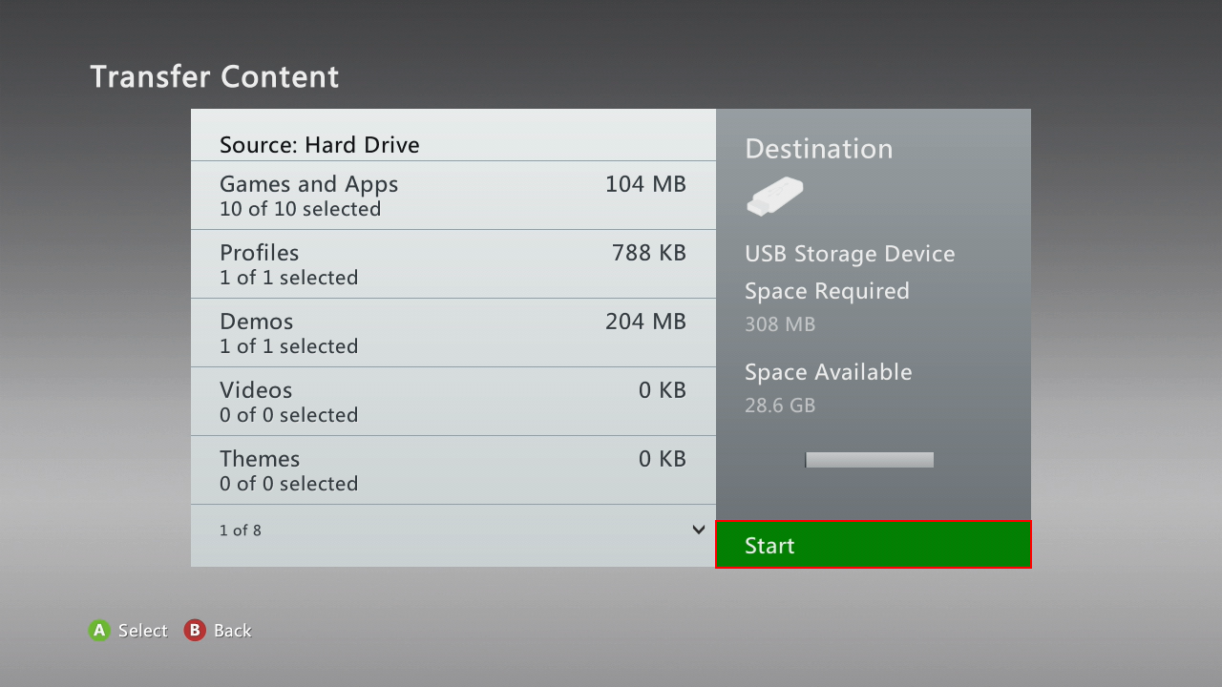Open Games and Apps category
1222x687 pixels.
(x=453, y=196)
